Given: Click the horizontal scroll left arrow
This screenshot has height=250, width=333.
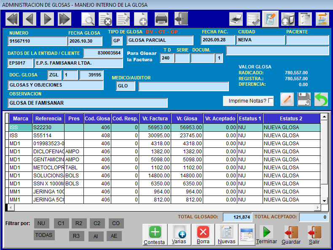Looking at the screenshot, I should pyautogui.click(x=11, y=207).
